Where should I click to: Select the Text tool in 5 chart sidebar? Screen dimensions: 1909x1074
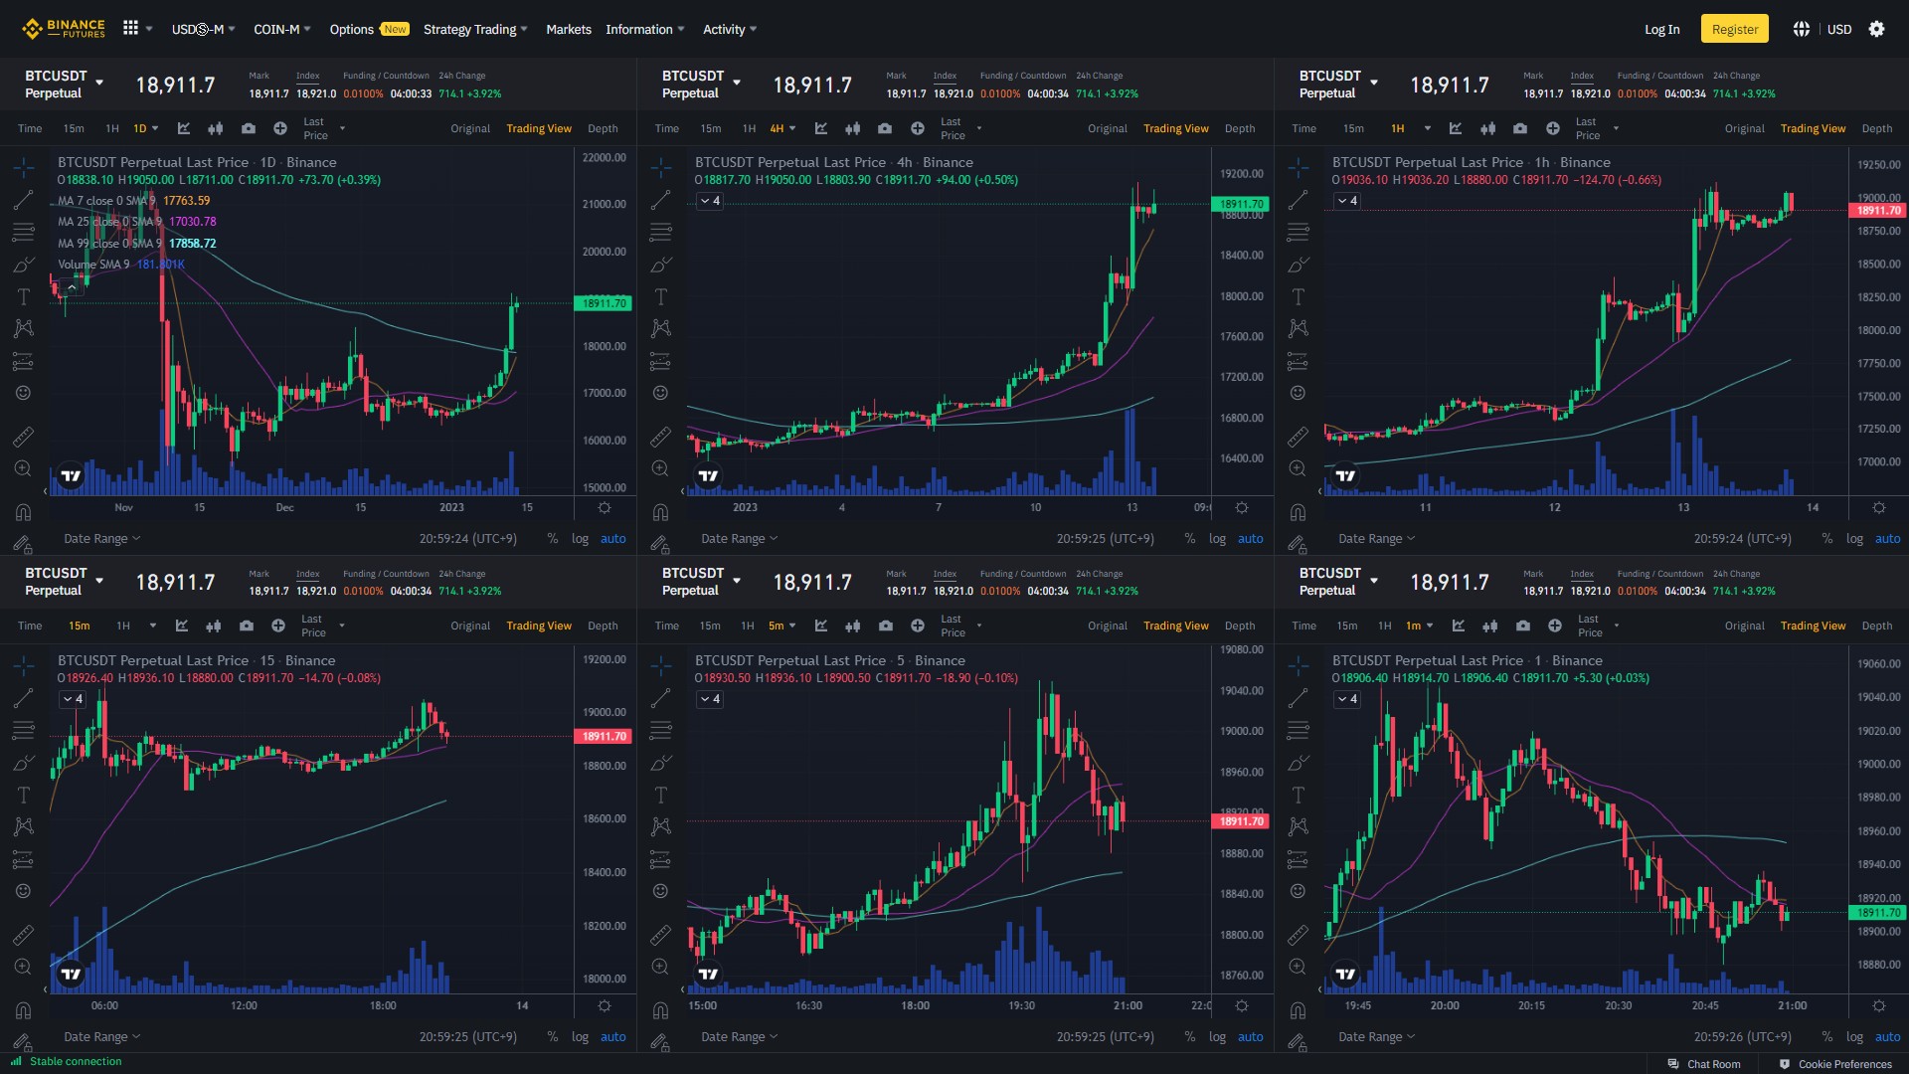pos(660,796)
